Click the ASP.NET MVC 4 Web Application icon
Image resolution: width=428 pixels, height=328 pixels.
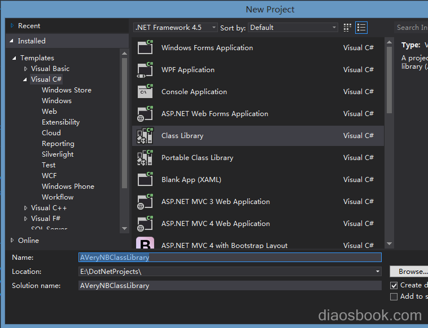[145, 223]
